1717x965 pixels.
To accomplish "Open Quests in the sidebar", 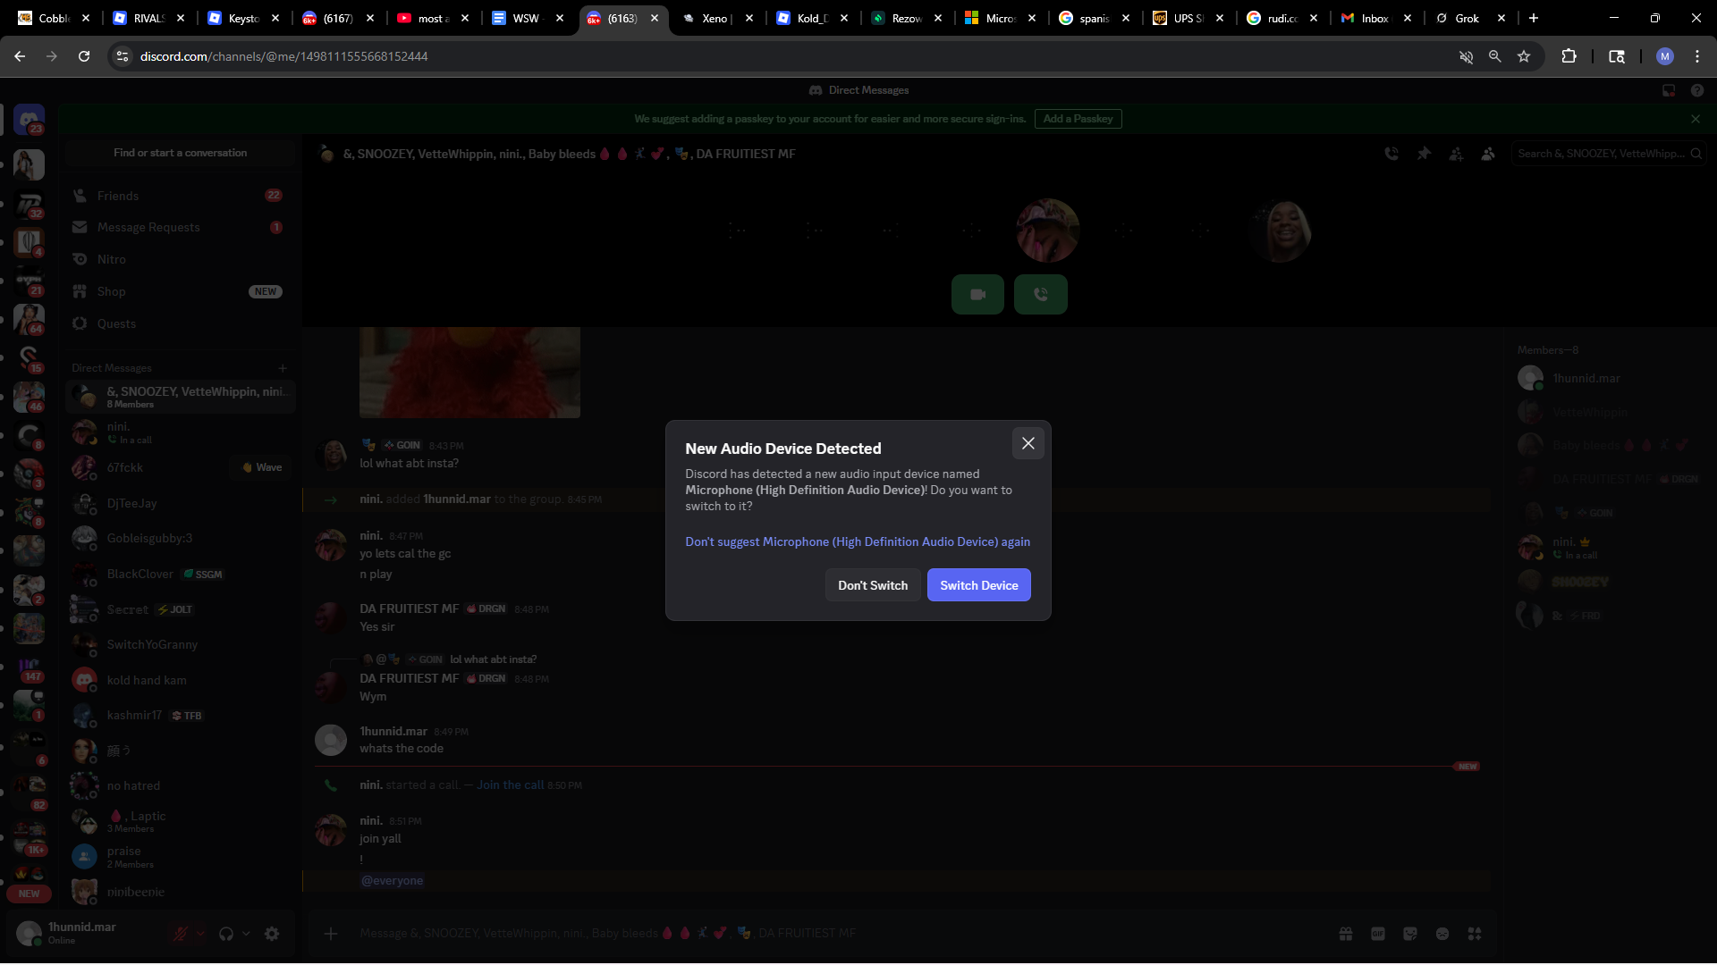I will click(180, 323).
